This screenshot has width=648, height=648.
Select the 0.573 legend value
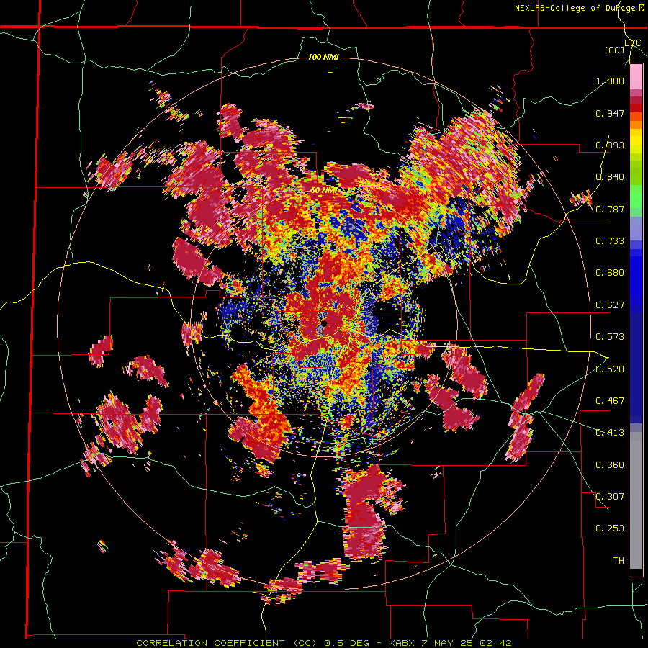tap(610, 337)
